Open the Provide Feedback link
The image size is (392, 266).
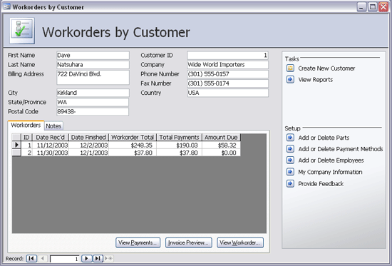coord(321,184)
